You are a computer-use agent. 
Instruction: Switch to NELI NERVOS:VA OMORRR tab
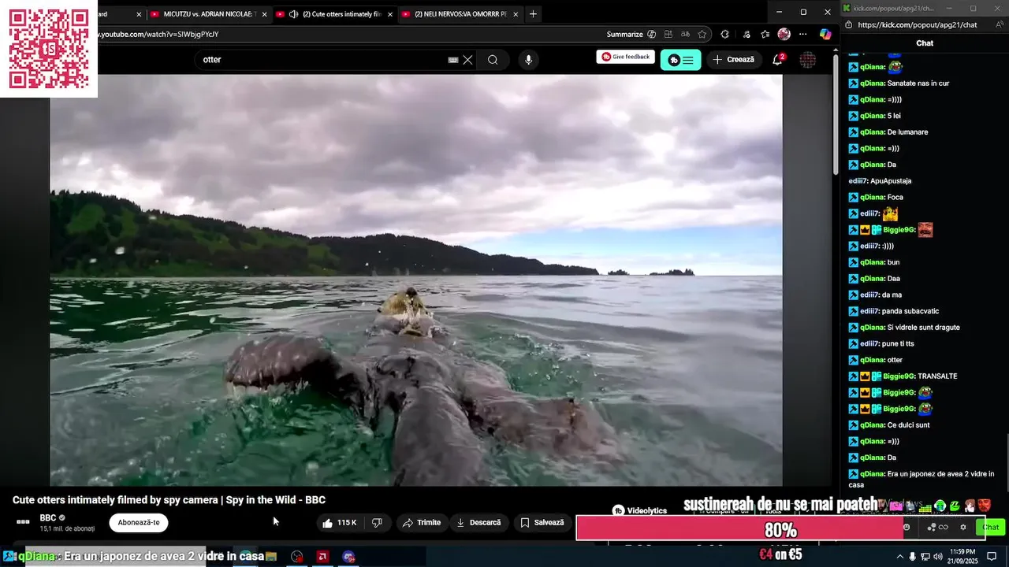[x=460, y=14]
